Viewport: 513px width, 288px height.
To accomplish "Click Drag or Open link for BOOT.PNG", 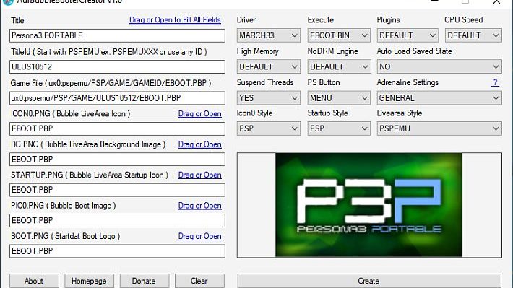I will point(200,236).
